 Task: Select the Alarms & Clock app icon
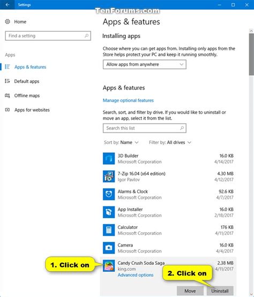click(109, 194)
